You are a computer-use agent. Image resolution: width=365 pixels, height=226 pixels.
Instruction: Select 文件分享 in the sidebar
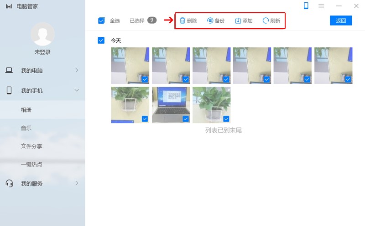pyautogui.click(x=31, y=146)
